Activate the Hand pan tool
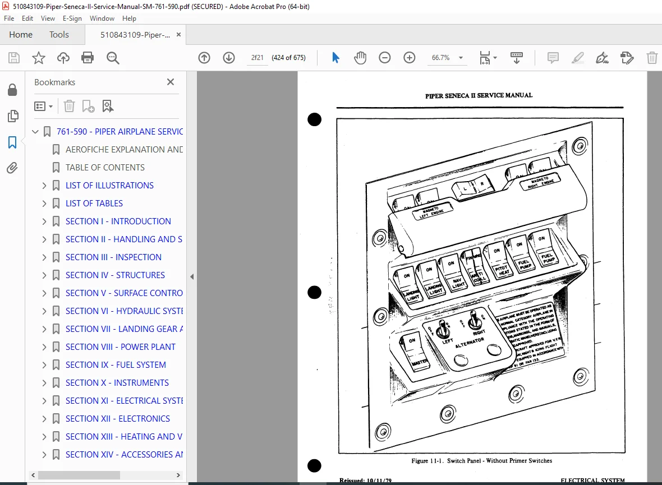662x485 pixels. click(x=360, y=58)
